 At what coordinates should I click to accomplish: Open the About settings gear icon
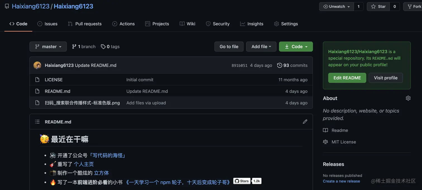[x=408, y=98]
